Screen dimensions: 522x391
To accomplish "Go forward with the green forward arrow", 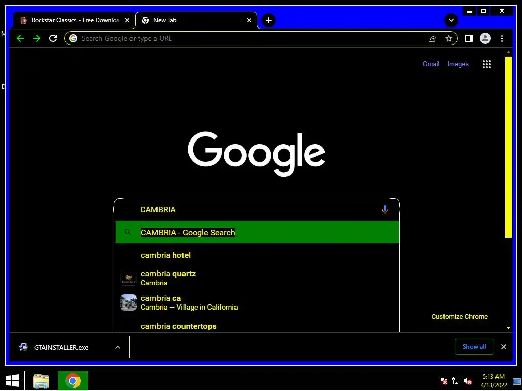I will click(37, 38).
